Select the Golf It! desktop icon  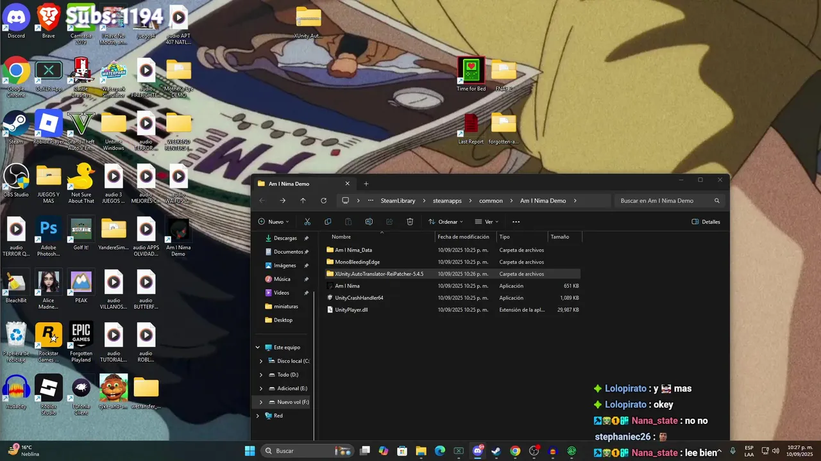coord(81,233)
